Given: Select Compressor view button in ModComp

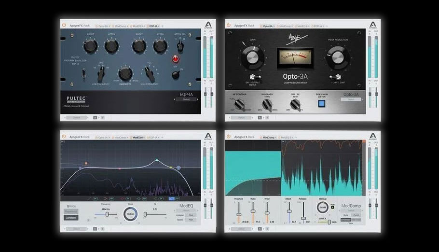Looking at the screenshot, I should tap(345, 220).
